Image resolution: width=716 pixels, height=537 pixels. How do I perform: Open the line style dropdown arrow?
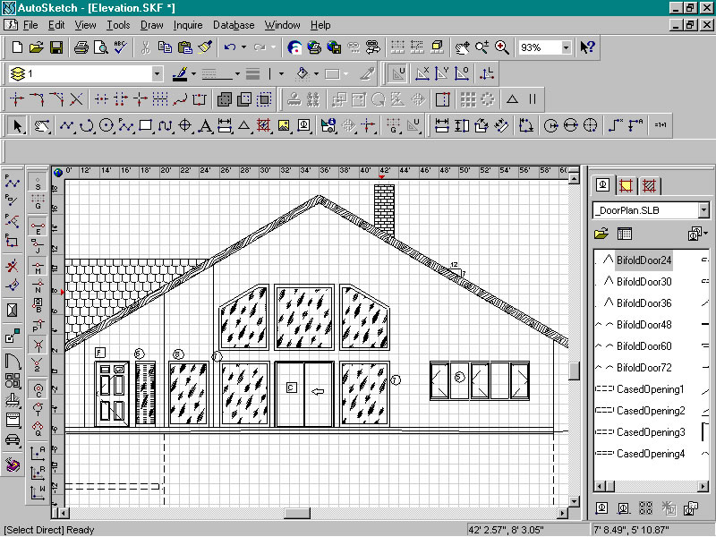[237, 73]
